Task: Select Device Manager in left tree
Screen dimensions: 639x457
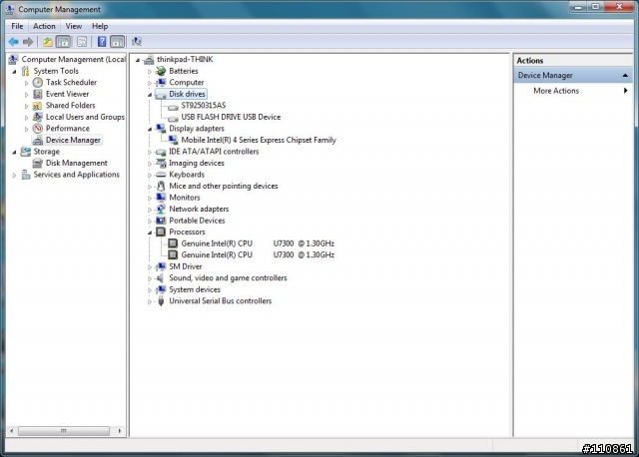Action: [x=73, y=140]
